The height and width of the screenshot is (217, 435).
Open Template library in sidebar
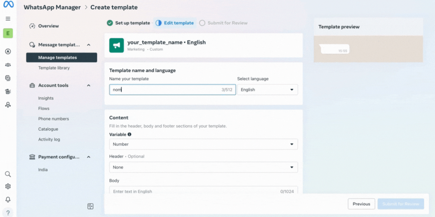click(54, 68)
